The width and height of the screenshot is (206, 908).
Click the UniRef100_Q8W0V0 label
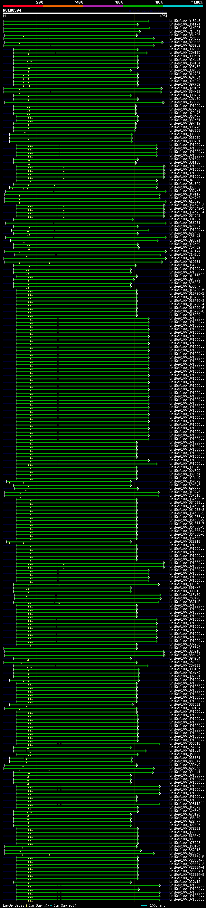pyautogui.click(x=185, y=70)
